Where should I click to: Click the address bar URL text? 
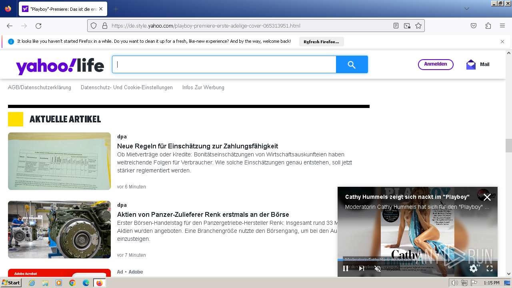pos(206,26)
